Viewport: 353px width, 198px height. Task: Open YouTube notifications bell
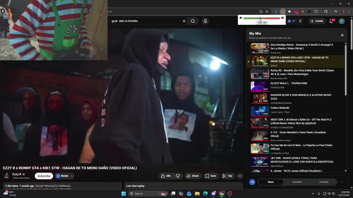[331, 21]
